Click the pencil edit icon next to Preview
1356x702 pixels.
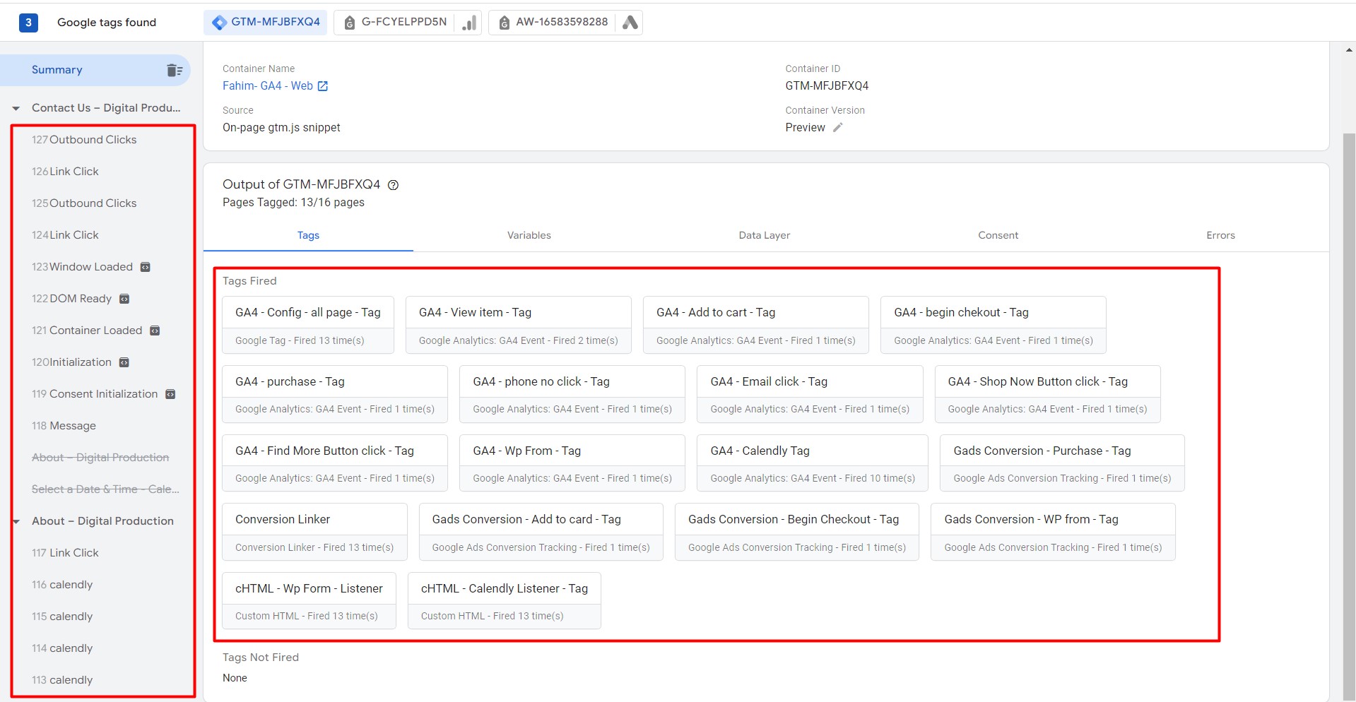(x=837, y=128)
